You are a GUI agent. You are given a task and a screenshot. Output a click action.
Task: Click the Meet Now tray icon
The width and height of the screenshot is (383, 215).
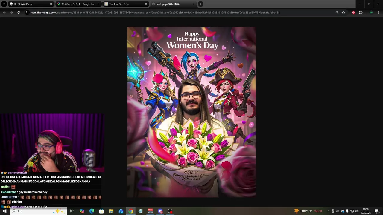pos(333,211)
